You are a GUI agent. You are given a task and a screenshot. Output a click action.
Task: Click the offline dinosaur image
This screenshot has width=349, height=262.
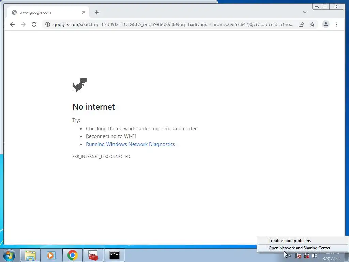click(80, 85)
